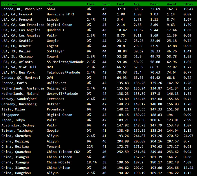Click the 1.03 best value for Hurricane
This screenshot has width=197, height=176.
coord(154,14)
